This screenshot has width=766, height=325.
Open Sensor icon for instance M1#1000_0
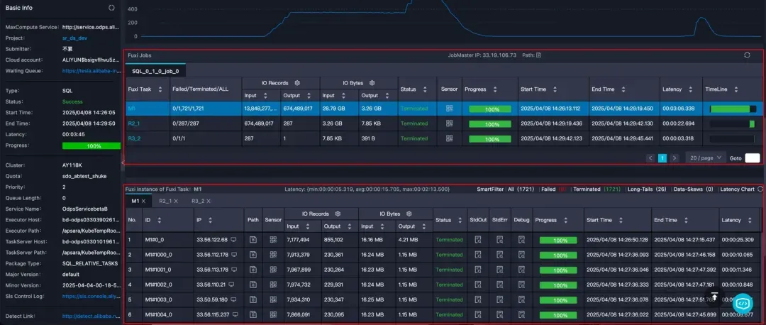[273, 255]
